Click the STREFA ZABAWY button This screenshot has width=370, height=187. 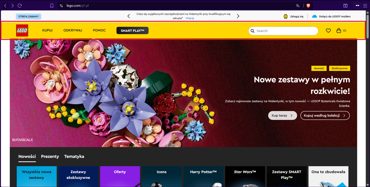[x=29, y=16]
